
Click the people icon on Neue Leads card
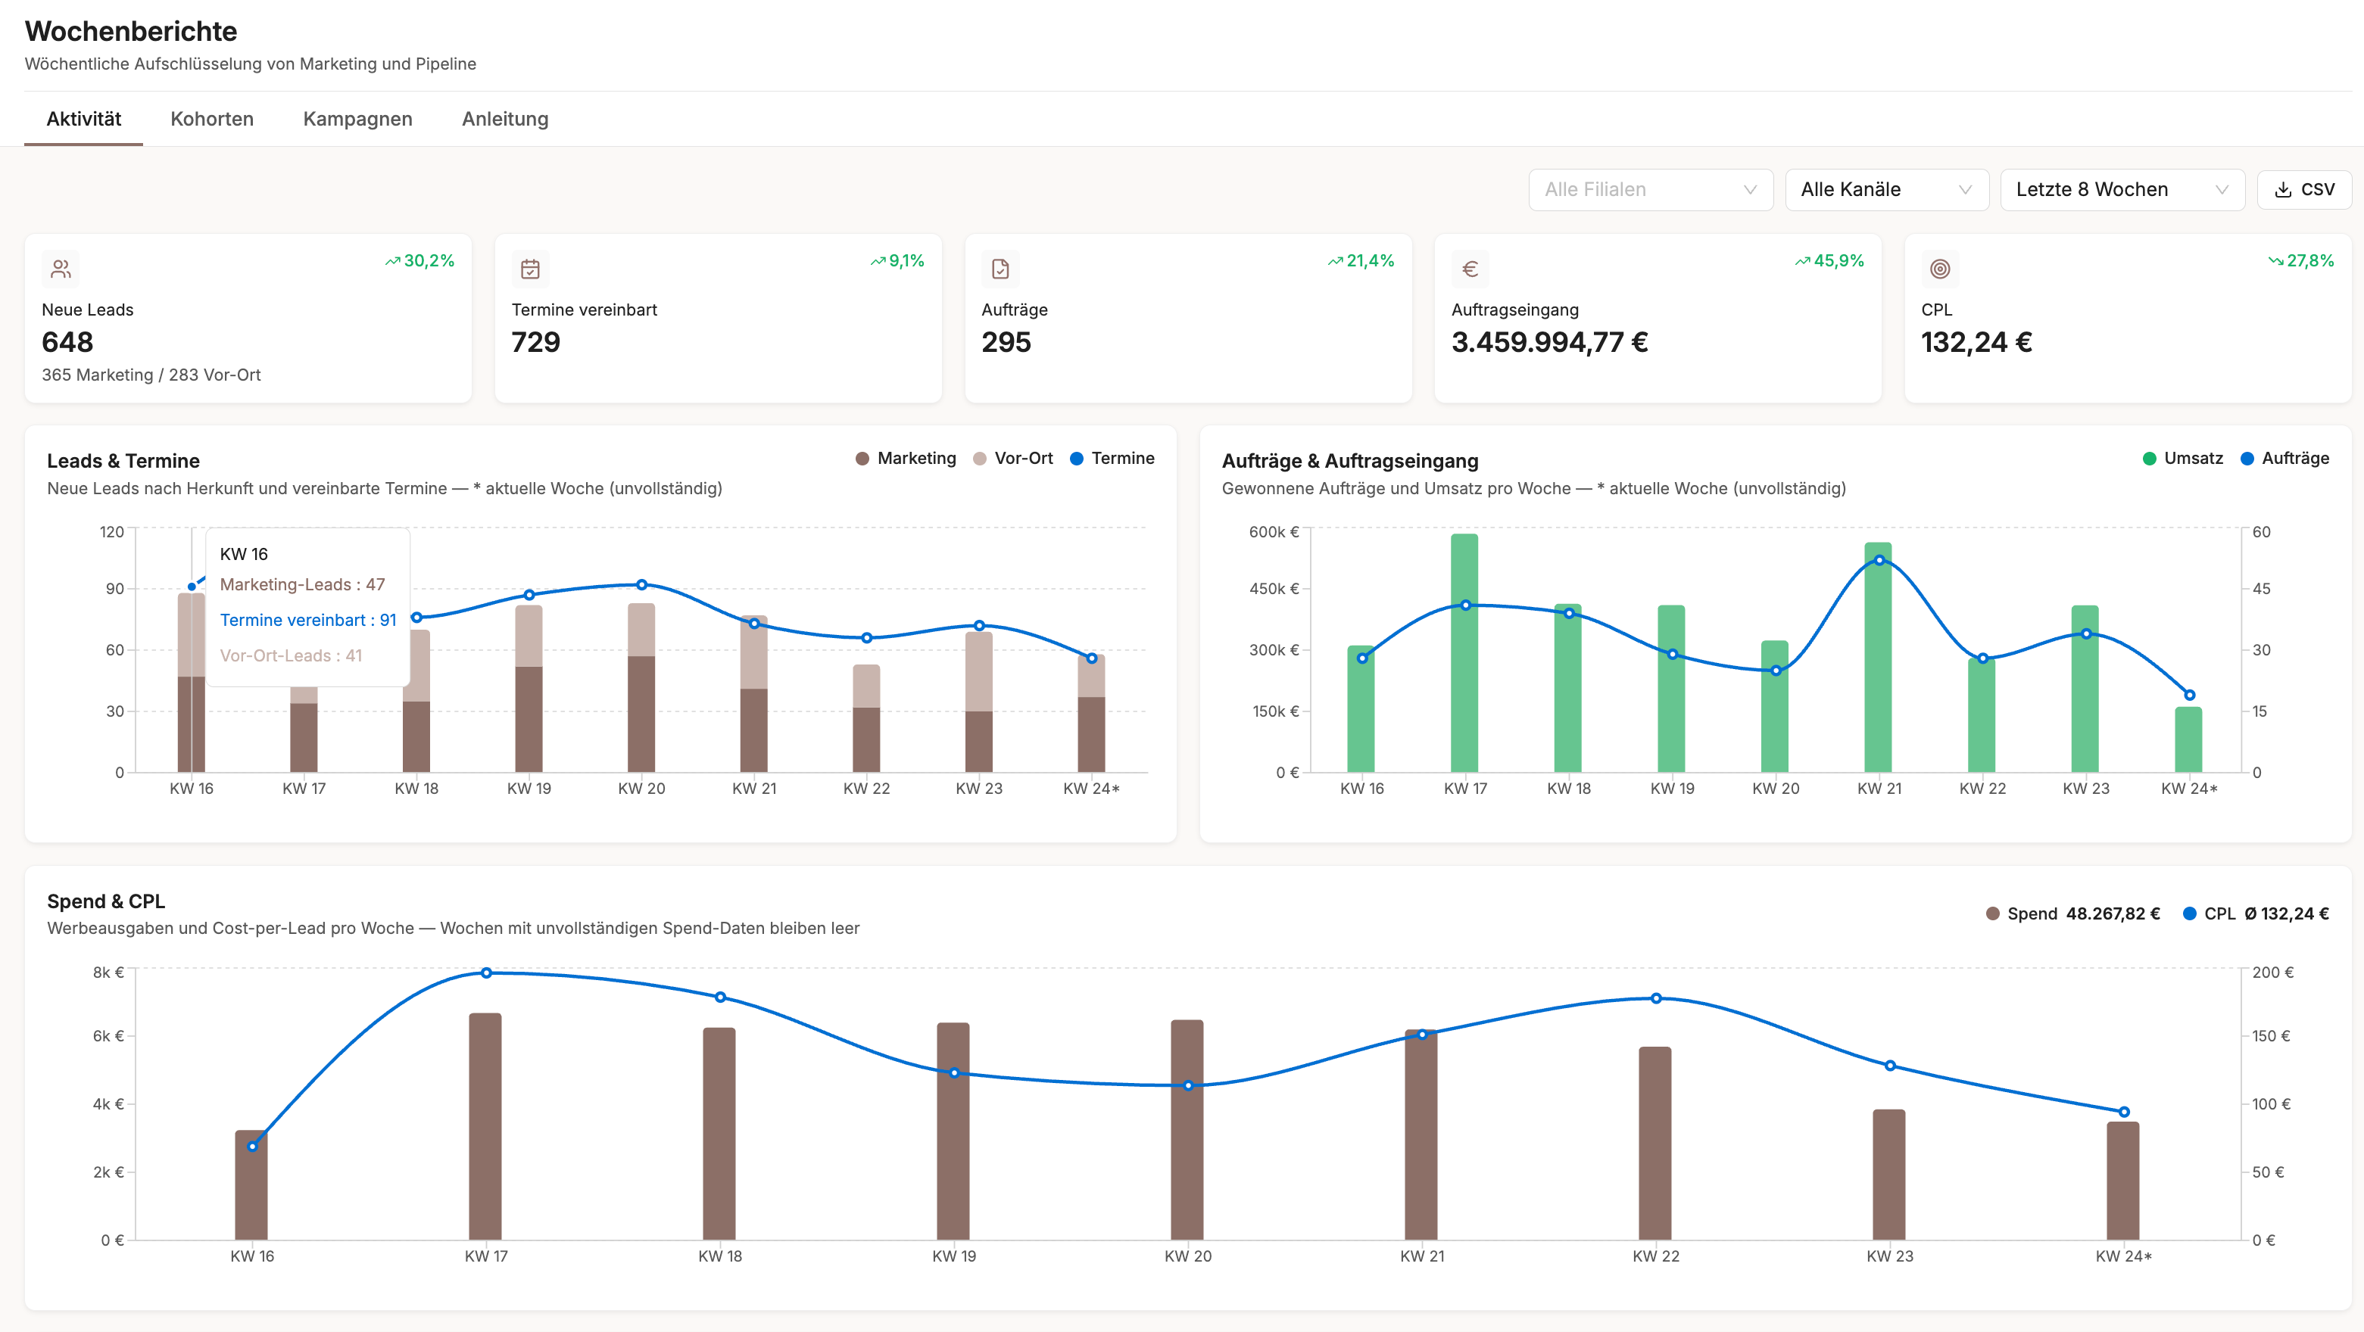pyautogui.click(x=61, y=269)
